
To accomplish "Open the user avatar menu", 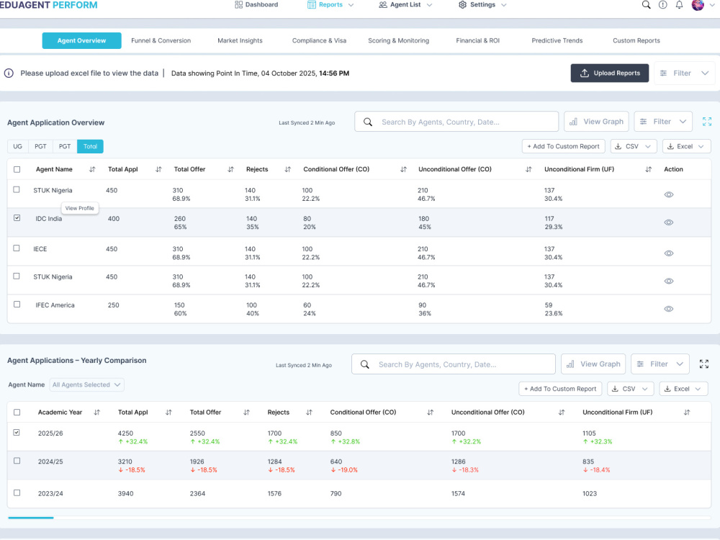I will (698, 5).
